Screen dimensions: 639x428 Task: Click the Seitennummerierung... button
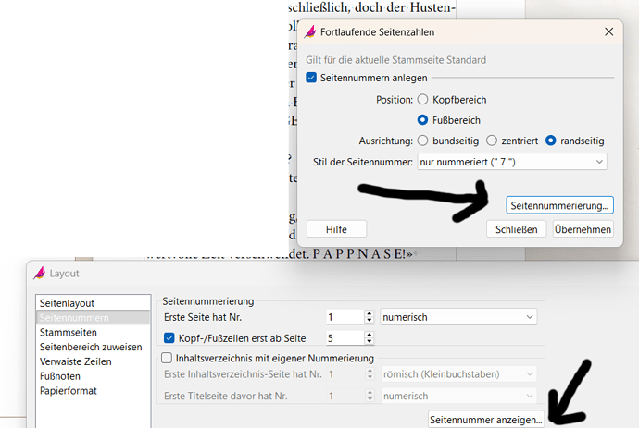point(559,204)
